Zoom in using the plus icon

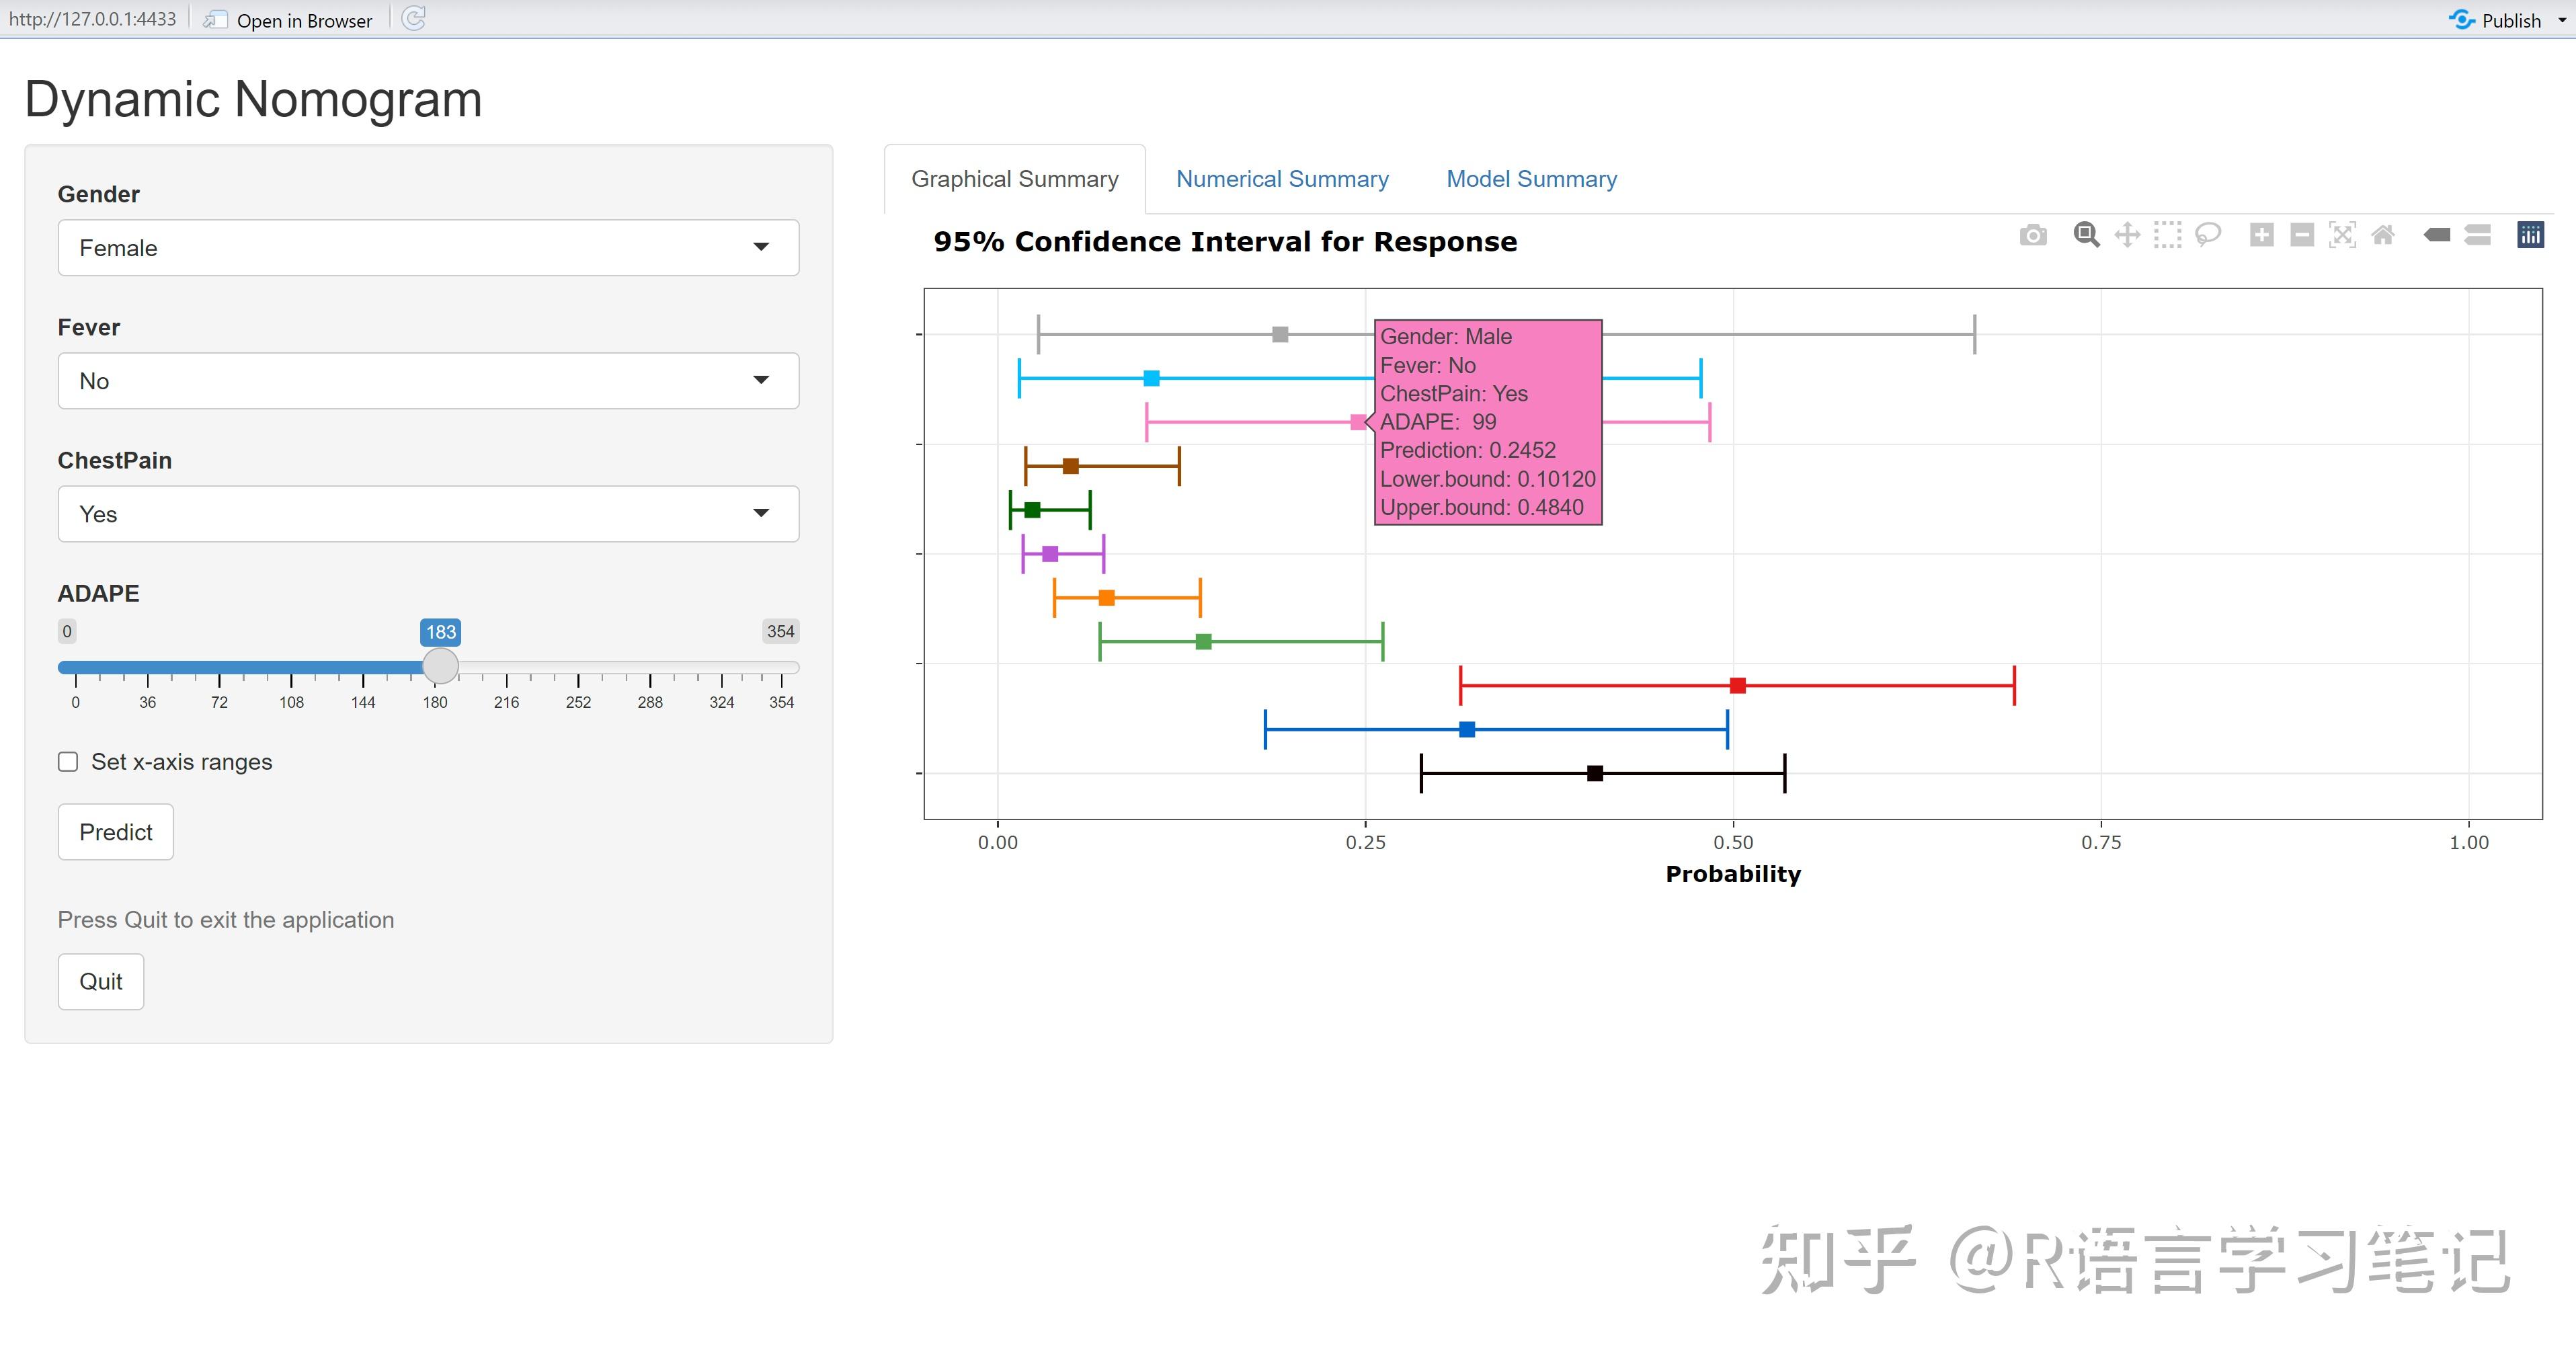pyautogui.click(x=2262, y=235)
